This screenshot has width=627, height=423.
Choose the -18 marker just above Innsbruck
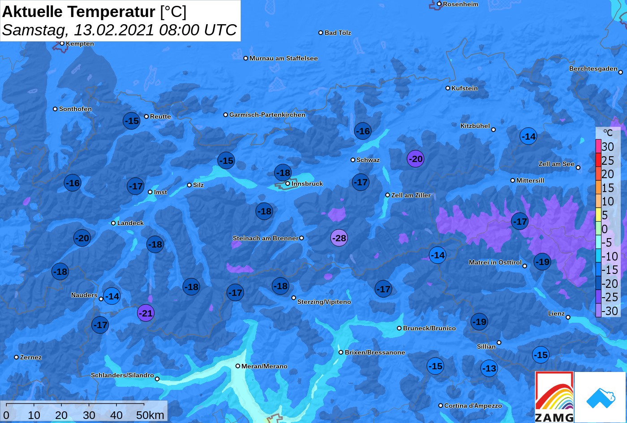tap(283, 173)
